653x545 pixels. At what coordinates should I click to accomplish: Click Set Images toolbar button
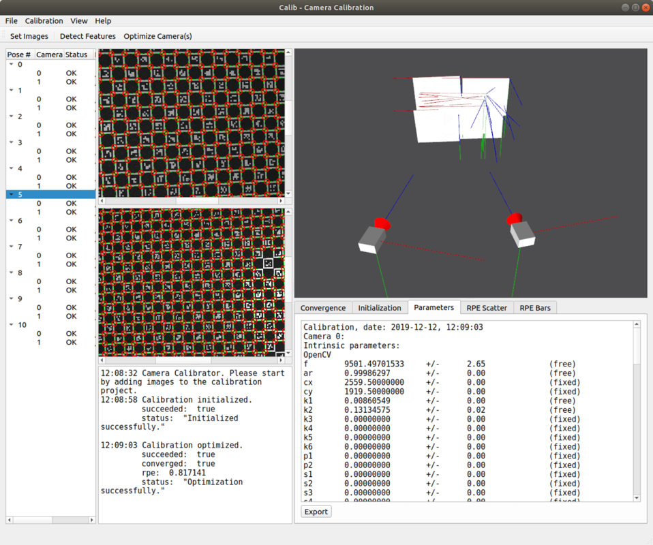click(29, 36)
